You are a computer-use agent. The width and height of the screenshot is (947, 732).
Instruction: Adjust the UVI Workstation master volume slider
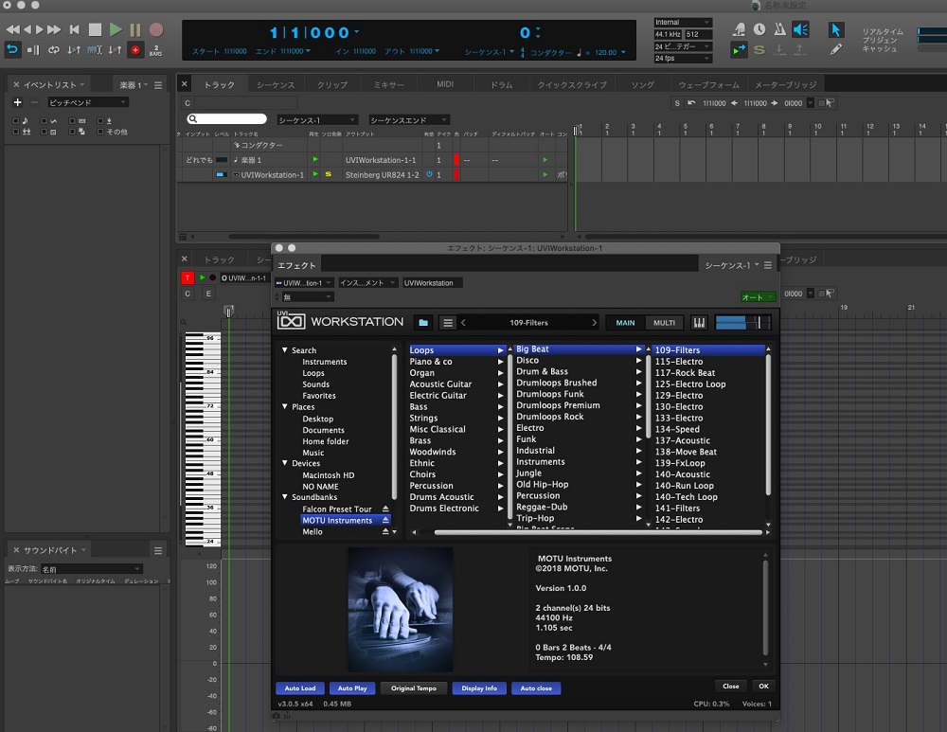click(x=742, y=323)
